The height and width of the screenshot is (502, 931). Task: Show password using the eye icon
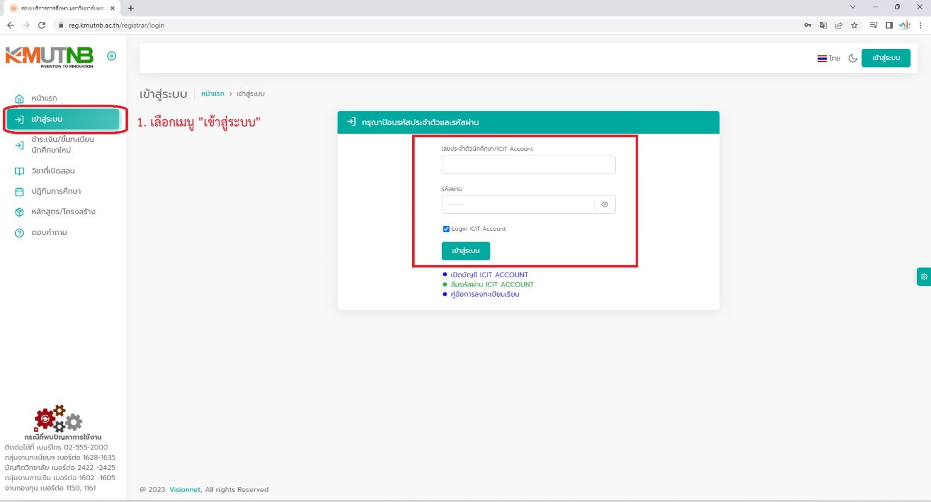click(x=605, y=205)
